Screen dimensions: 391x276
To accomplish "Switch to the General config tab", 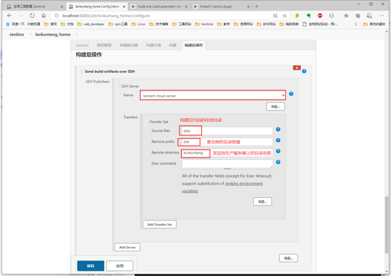I will pos(82,45).
